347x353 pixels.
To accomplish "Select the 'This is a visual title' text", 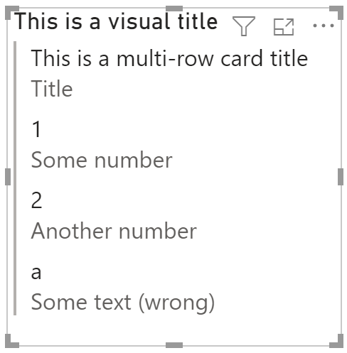I will [x=116, y=21].
